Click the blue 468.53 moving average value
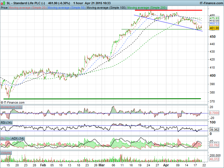This screenshot has height=168, width=224. (x=214, y=24)
